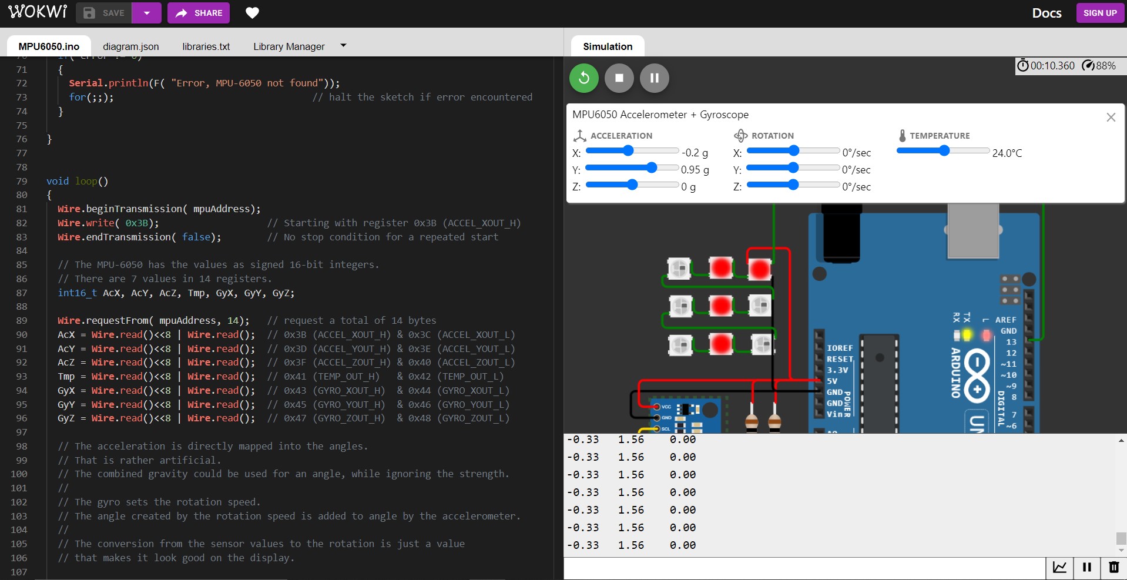This screenshot has width=1127, height=580.
Task: Click the Arduino logo on the board
Action: (977, 377)
